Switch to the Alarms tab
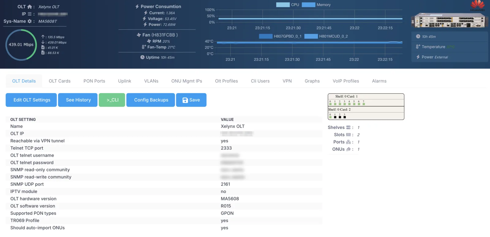490x237 pixels. click(x=379, y=81)
